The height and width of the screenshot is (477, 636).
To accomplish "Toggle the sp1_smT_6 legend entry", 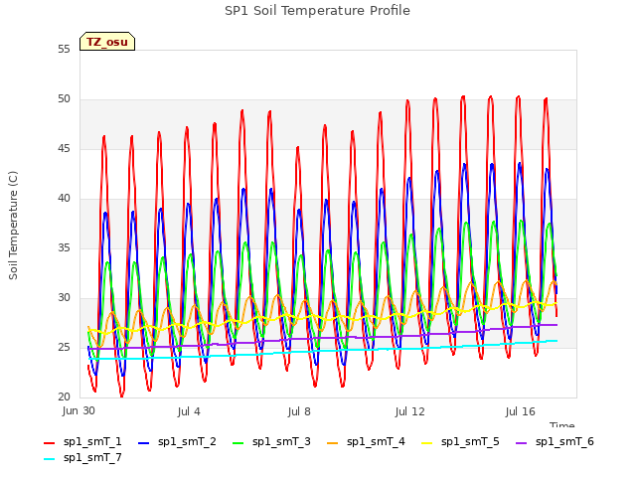I will [555, 442].
